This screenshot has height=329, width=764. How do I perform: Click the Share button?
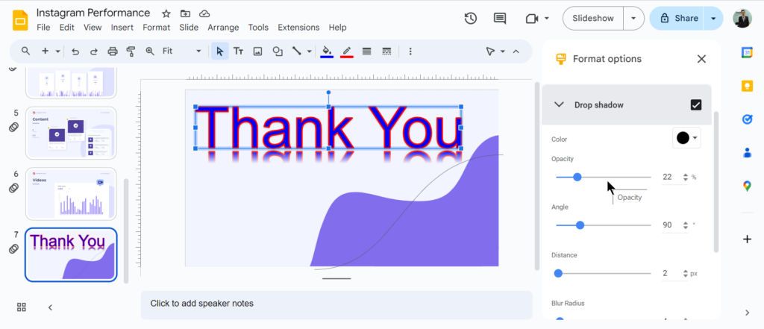coord(677,19)
